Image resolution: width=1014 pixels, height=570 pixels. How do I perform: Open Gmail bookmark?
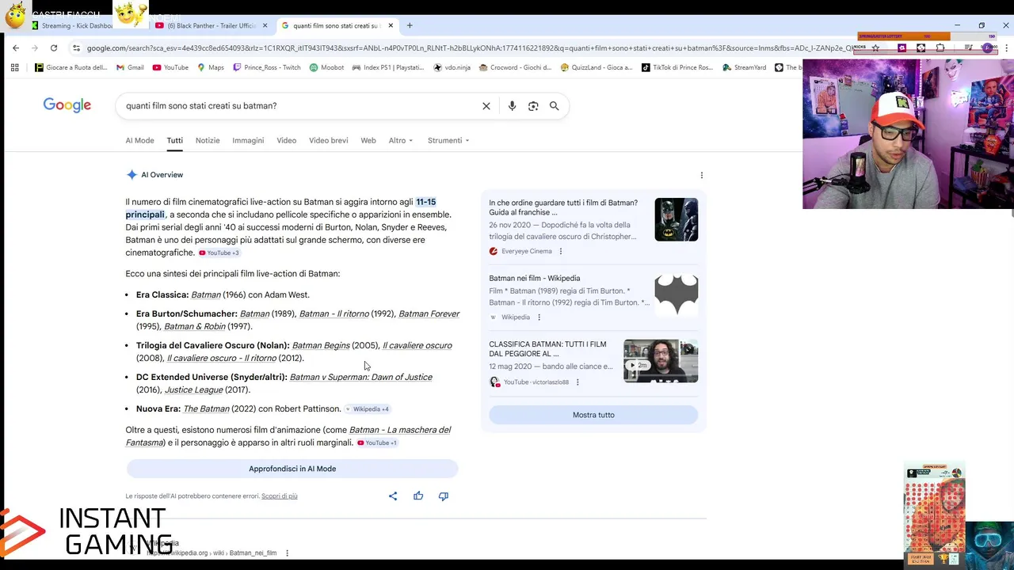(130, 67)
